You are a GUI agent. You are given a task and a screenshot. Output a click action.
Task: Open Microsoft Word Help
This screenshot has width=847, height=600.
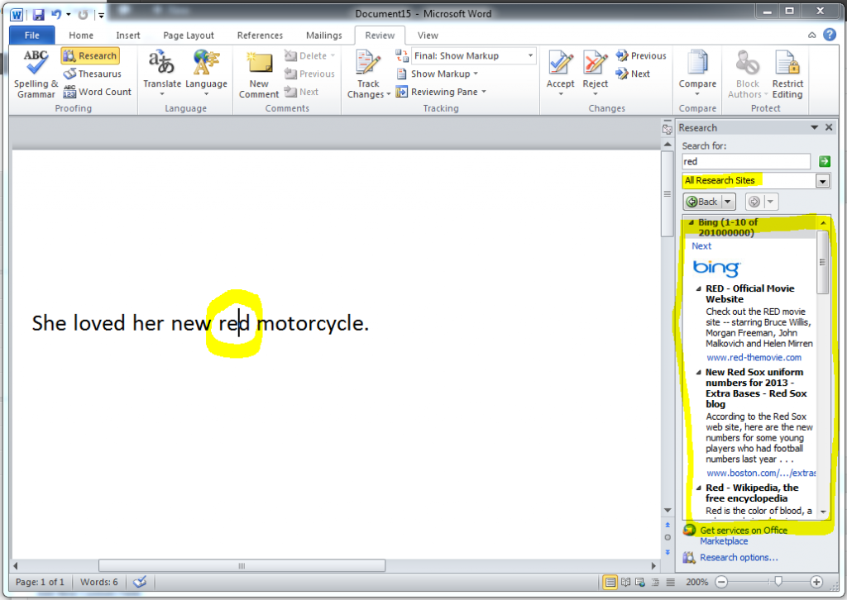pos(829,35)
